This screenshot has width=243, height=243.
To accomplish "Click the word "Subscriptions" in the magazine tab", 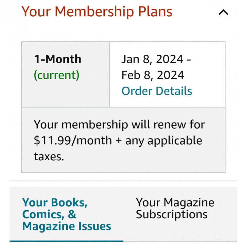I will click(172, 214).
